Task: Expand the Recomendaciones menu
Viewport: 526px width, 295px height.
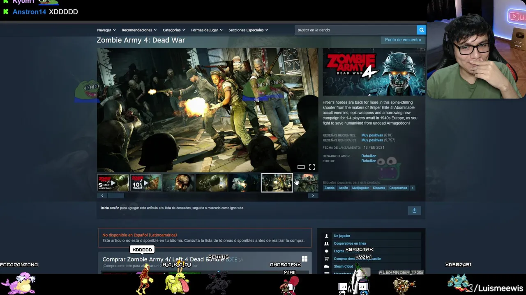Action: 139,30
